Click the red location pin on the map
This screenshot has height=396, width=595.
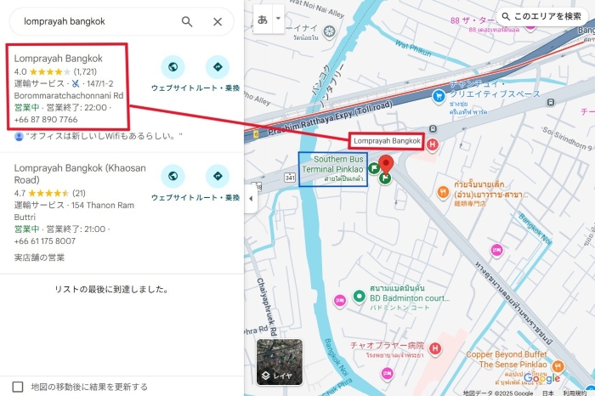pos(386,165)
